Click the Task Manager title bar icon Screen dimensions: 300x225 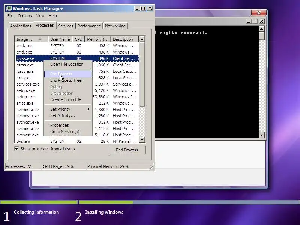click(x=9, y=9)
